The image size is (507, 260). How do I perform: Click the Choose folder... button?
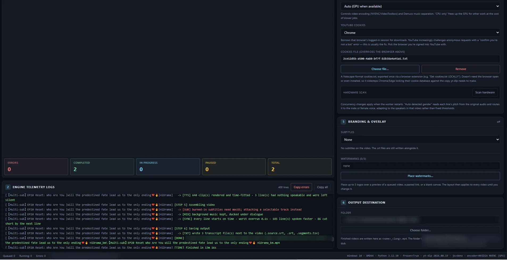coord(420,230)
